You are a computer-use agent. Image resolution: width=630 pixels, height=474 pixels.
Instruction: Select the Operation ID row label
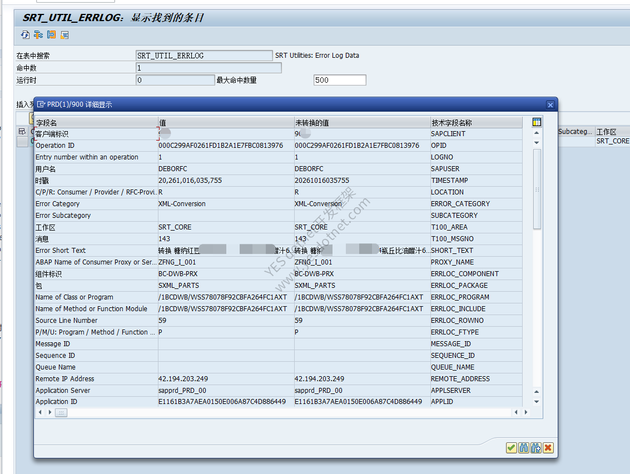(x=55, y=146)
